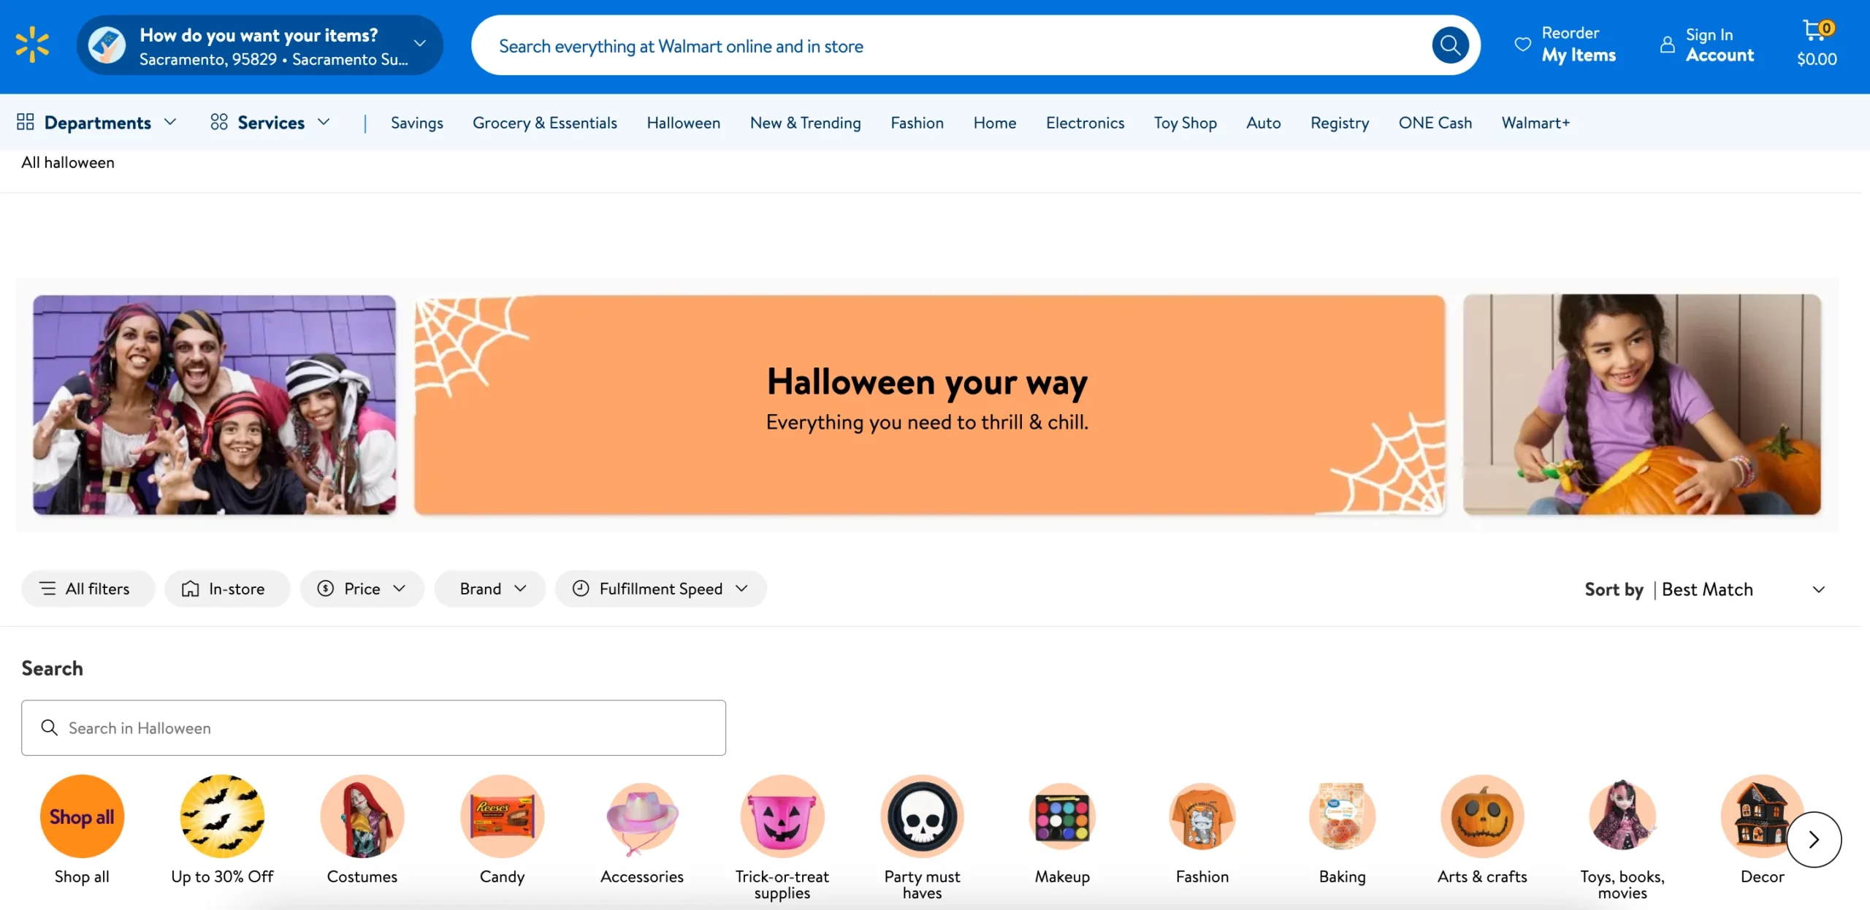This screenshot has width=1870, height=910.
Task: Click the girl carving pumpkin photo
Action: (x=1642, y=405)
